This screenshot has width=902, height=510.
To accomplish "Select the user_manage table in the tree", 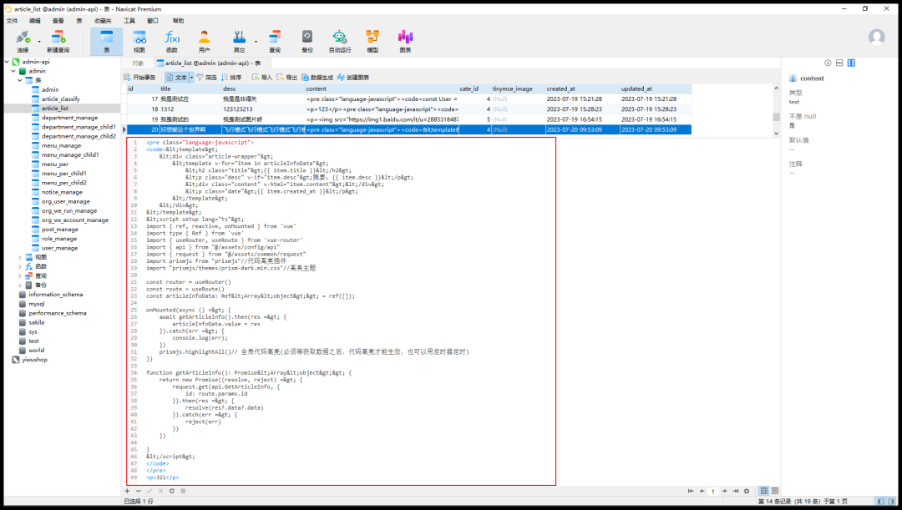I will click(60, 248).
